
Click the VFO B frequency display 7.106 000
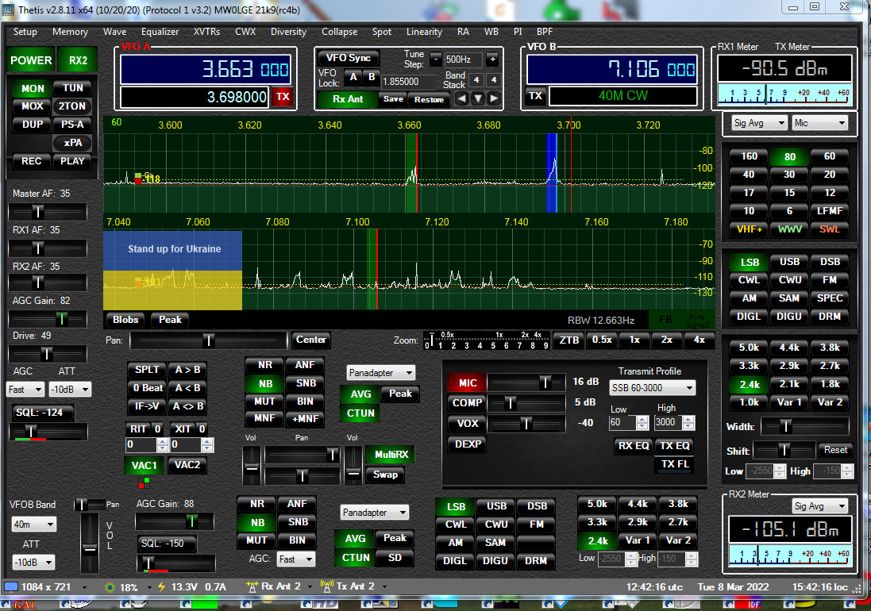point(611,69)
